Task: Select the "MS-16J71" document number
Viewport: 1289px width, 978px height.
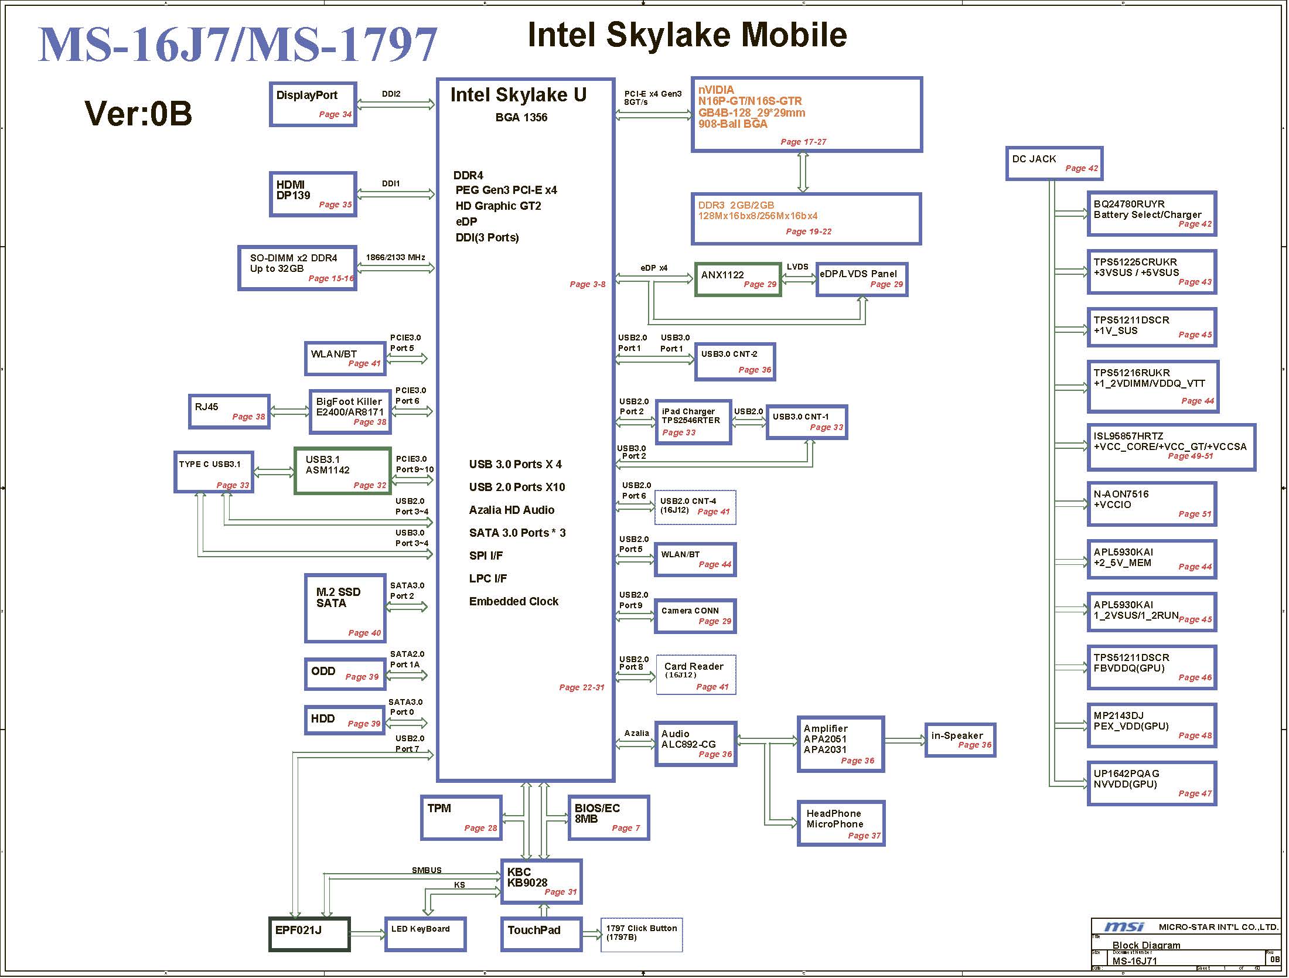Action: pos(1135,961)
